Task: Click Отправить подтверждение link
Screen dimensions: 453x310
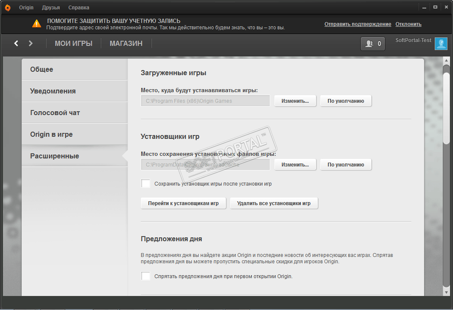Action: (358, 24)
